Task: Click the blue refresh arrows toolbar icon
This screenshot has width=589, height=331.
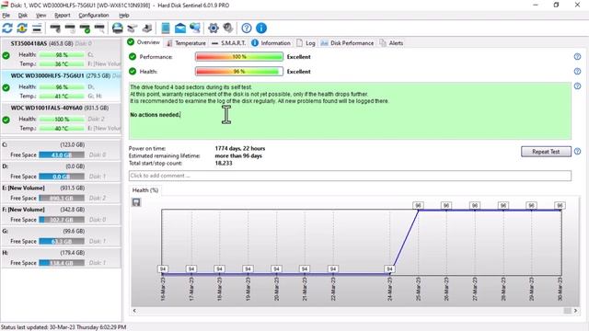Action: (x=7, y=29)
